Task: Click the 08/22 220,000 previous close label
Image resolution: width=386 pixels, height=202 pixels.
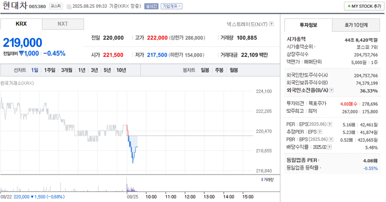Action: [x=32, y=197]
